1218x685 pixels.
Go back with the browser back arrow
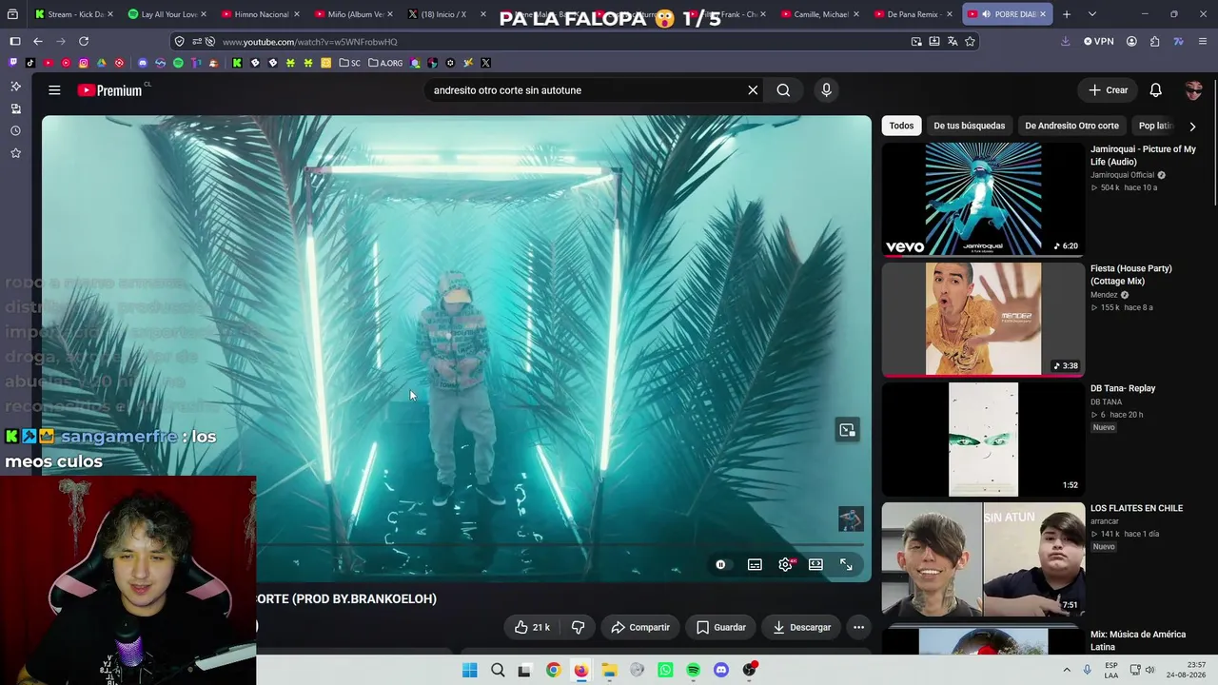(x=38, y=42)
